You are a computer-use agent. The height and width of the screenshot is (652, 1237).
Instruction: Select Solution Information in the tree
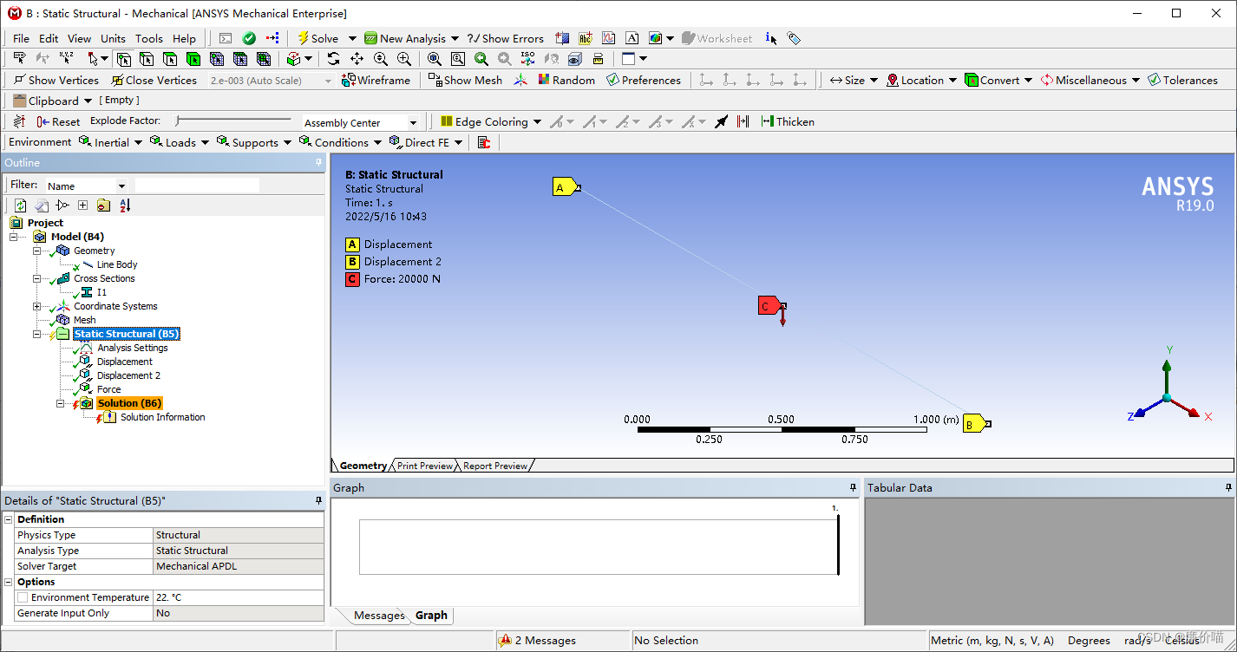click(x=162, y=417)
